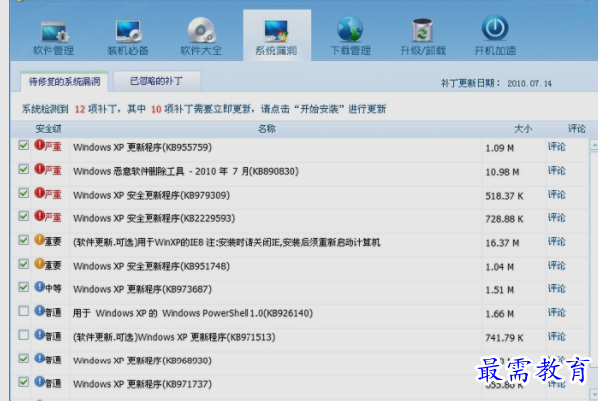This screenshot has height=401, width=598.
Task: Open 下载管理 download manager globe icon
Action: [349, 30]
